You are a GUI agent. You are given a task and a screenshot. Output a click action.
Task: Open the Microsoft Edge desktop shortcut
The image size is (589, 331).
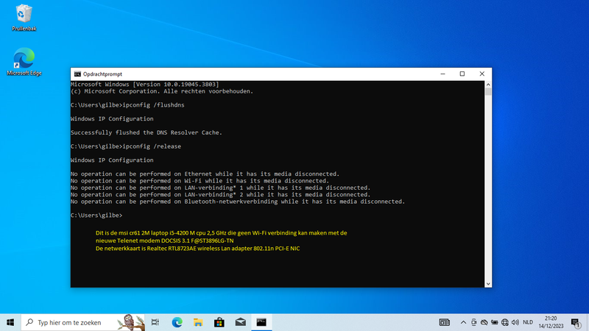(24, 62)
